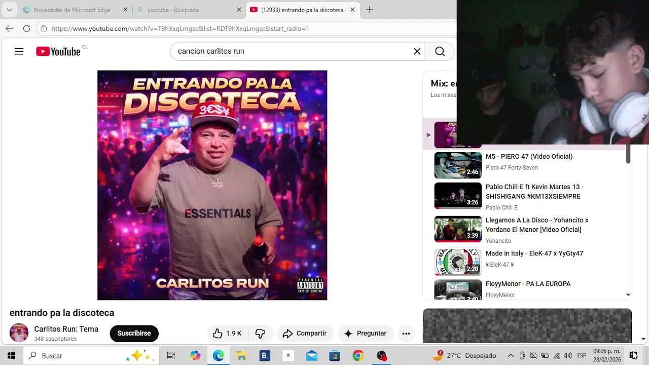Open File Explorer from the taskbar
649x365 pixels.
241,356
